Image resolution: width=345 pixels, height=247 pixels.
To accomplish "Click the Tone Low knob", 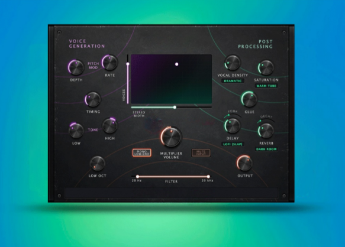I will [76, 131].
